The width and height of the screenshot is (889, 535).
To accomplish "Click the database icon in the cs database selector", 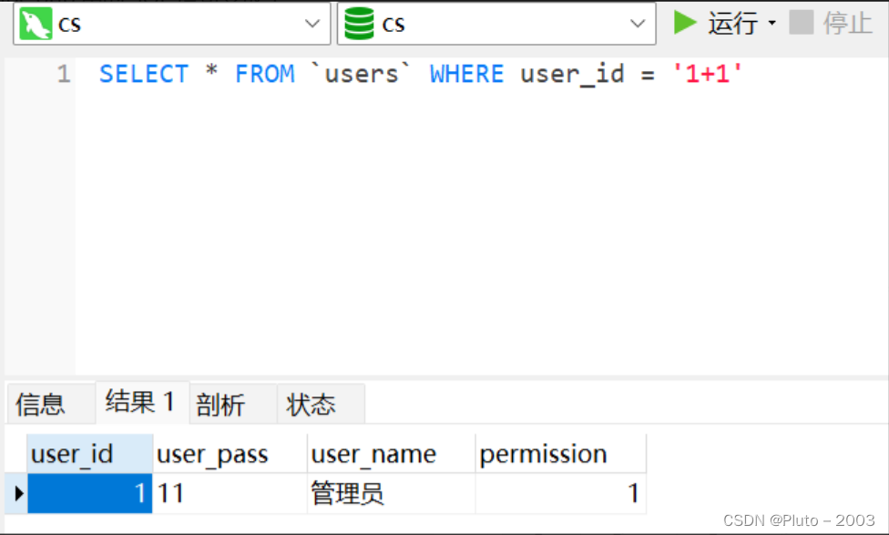I will (x=358, y=23).
